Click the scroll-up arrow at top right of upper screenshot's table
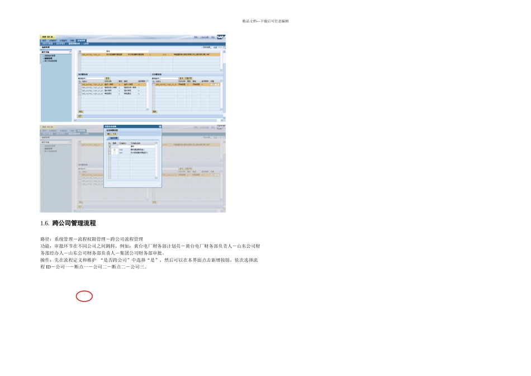 [224, 52]
